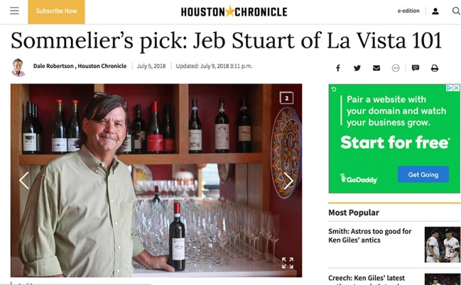The height and width of the screenshot is (285, 461).
Task: Open the search magnifier icon
Action: [x=456, y=12]
